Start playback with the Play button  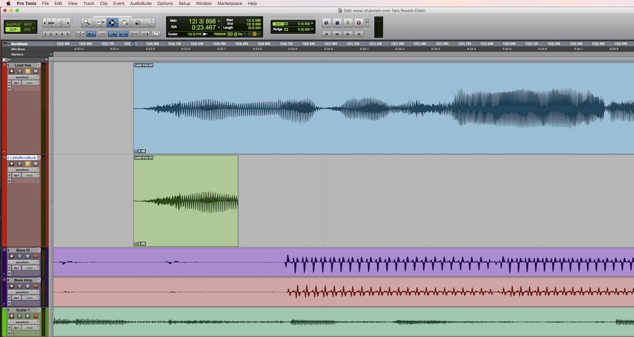click(348, 23)
